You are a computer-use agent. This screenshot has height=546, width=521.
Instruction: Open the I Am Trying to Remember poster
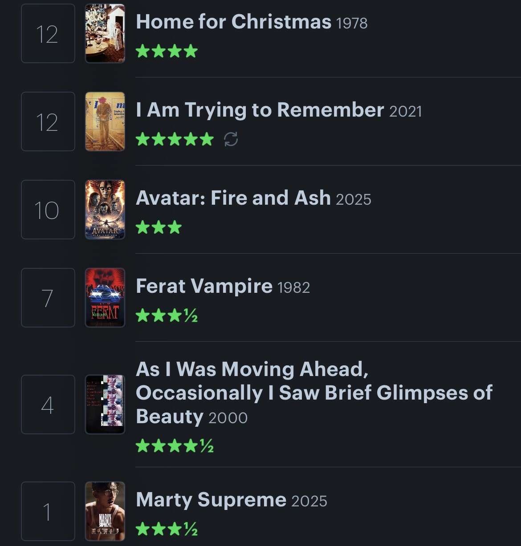[x=105, y=121]
